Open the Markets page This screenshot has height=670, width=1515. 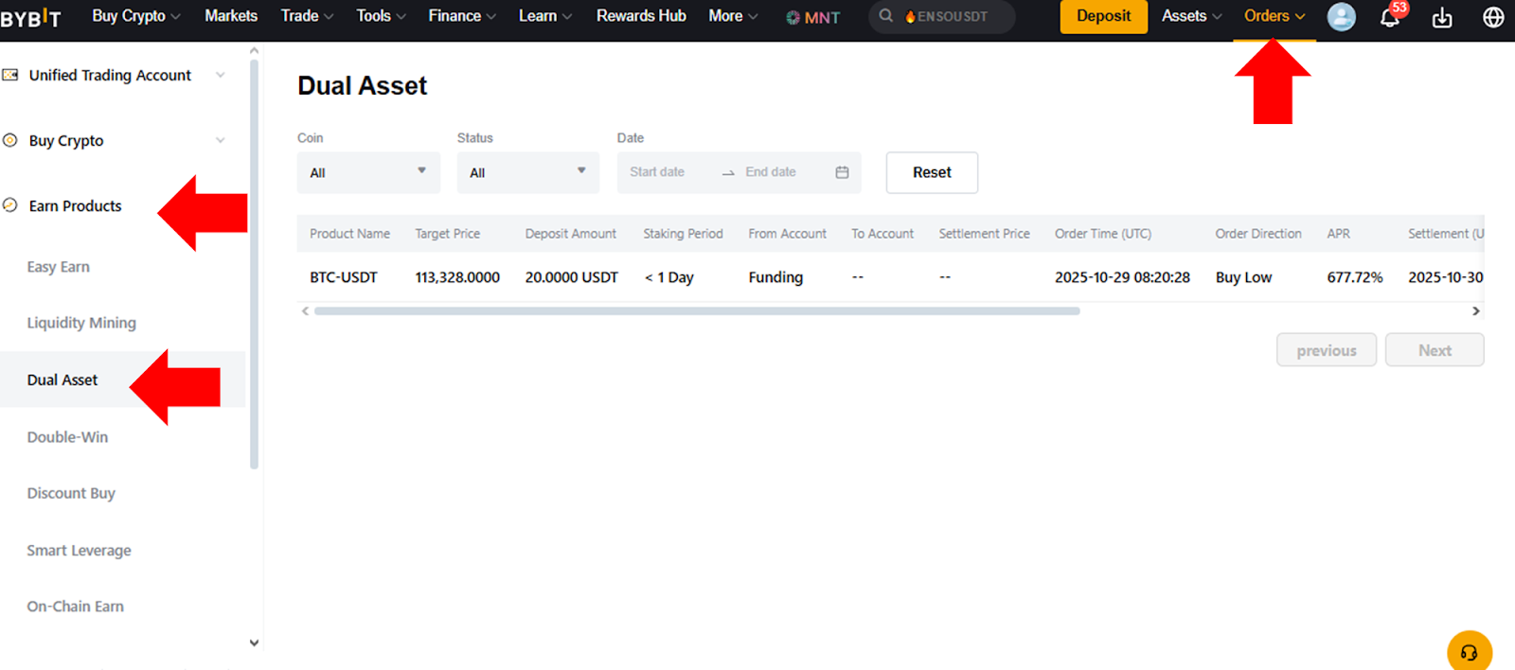tap(231, 16)
